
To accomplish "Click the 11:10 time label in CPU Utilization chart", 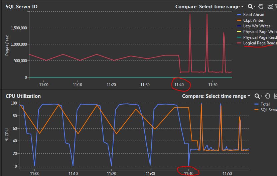I will [x=73, y=174].
